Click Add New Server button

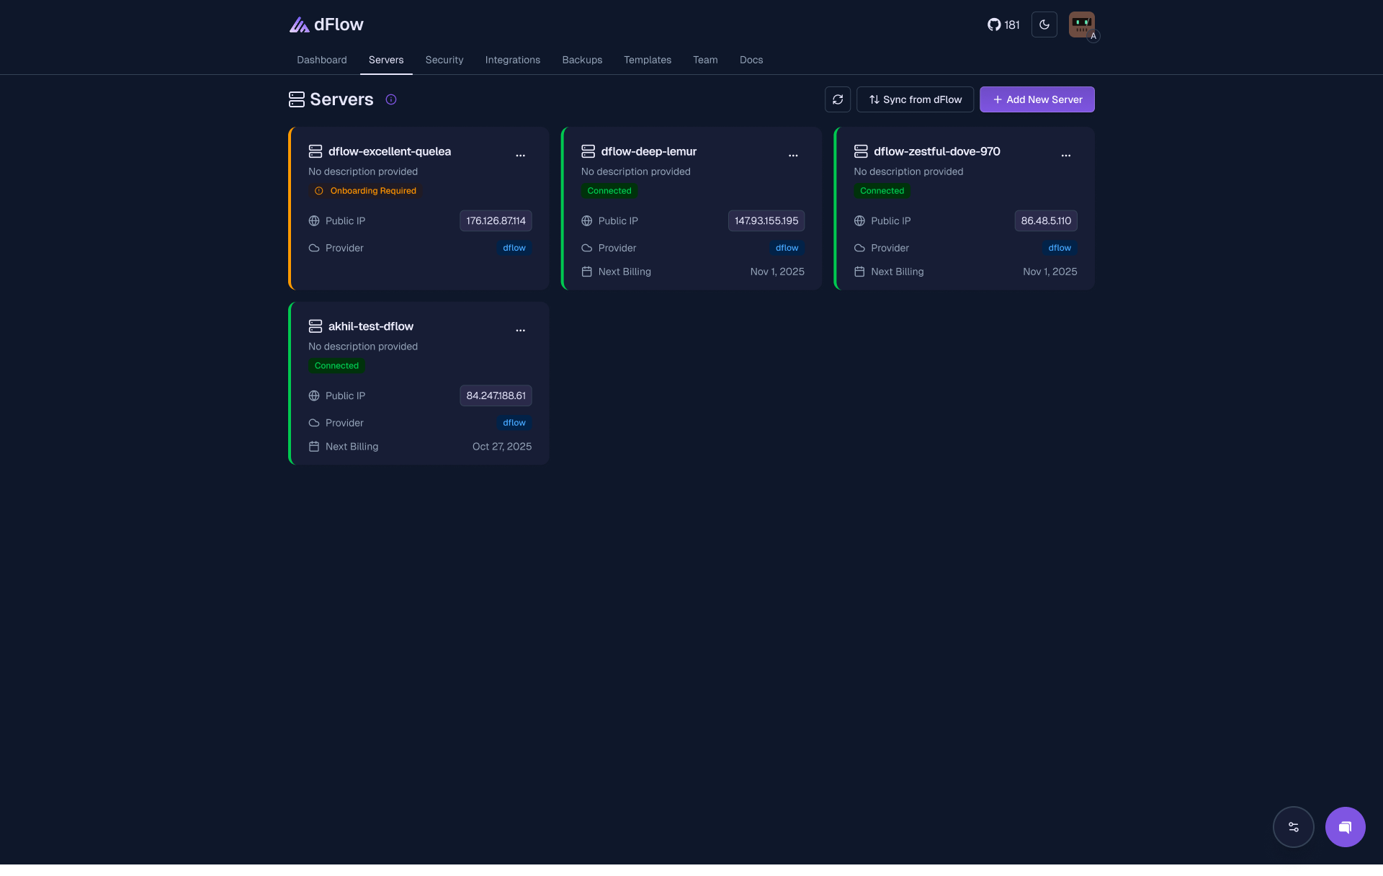(x=1037, y=99)
